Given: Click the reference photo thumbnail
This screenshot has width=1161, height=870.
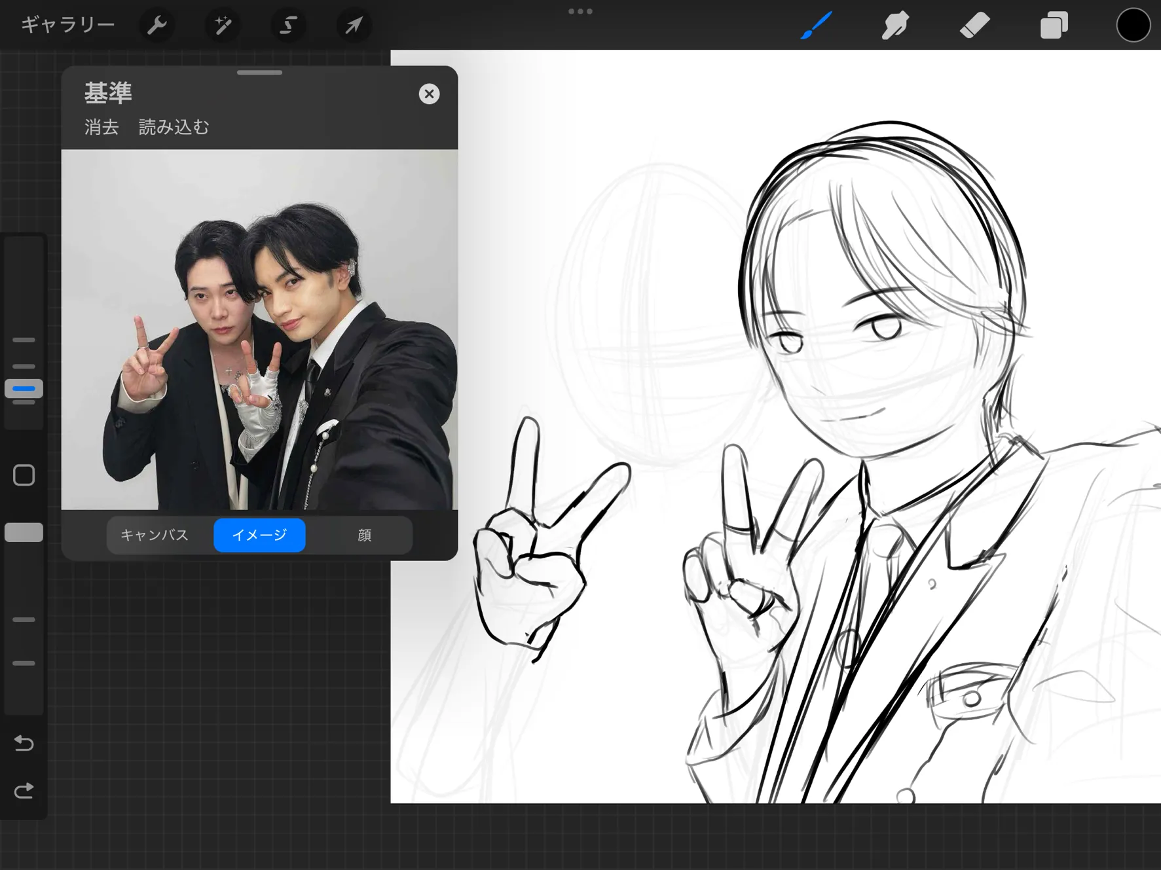Looking at the screenshot, I should tap(259, 329).
